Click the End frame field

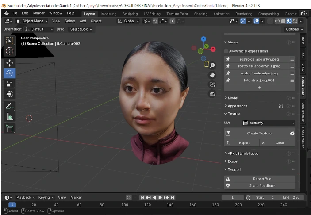pos(291,197)
